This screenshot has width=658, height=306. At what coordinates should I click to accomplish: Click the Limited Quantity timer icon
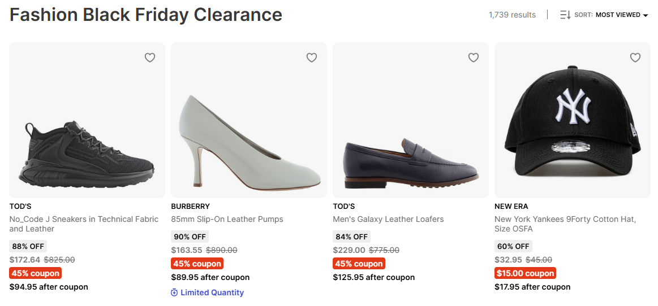[174, 292]
